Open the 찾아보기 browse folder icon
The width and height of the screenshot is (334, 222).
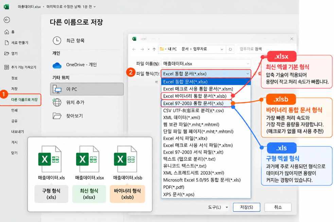[x=57, y=116]
